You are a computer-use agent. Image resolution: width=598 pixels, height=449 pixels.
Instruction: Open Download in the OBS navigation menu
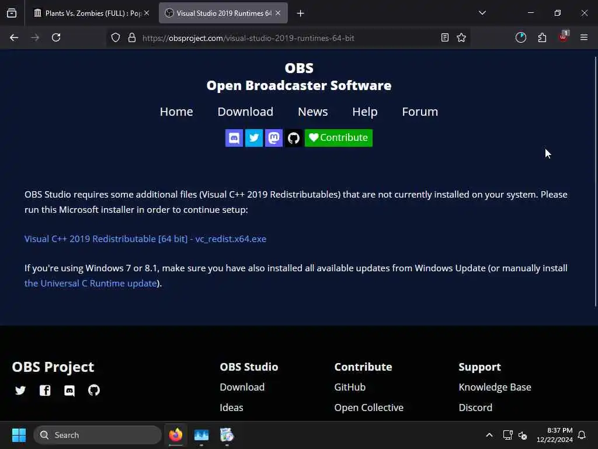coord(245,112)
